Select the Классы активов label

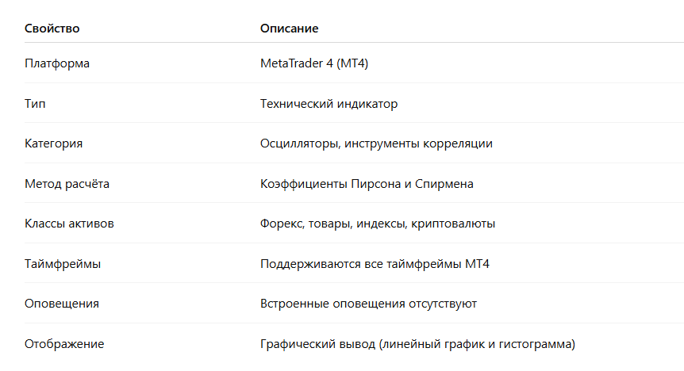click(x=69, y=224)
